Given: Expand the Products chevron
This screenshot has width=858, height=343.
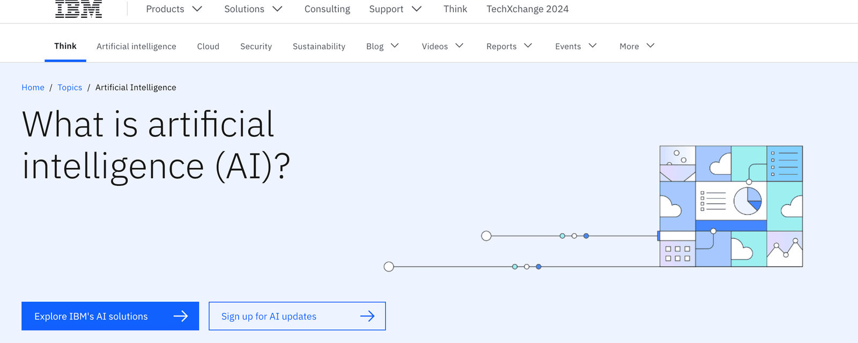Looking at the screenshot, I should pyautogui.click(x=197, y=9).
